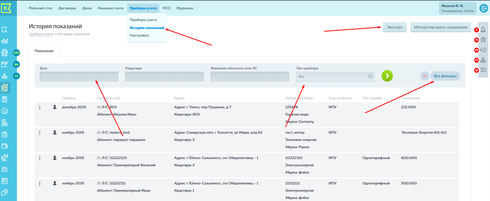Open the sidebar bell-tray icon with badge 17
This screenshot has width=490, height=201.
pos(5,76)
